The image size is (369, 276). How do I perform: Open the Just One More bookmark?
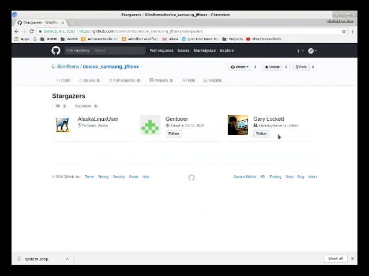[200, 39]
